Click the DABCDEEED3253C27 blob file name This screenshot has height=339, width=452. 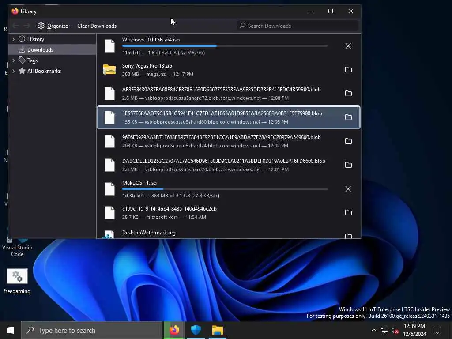click(x=223, y=161)
